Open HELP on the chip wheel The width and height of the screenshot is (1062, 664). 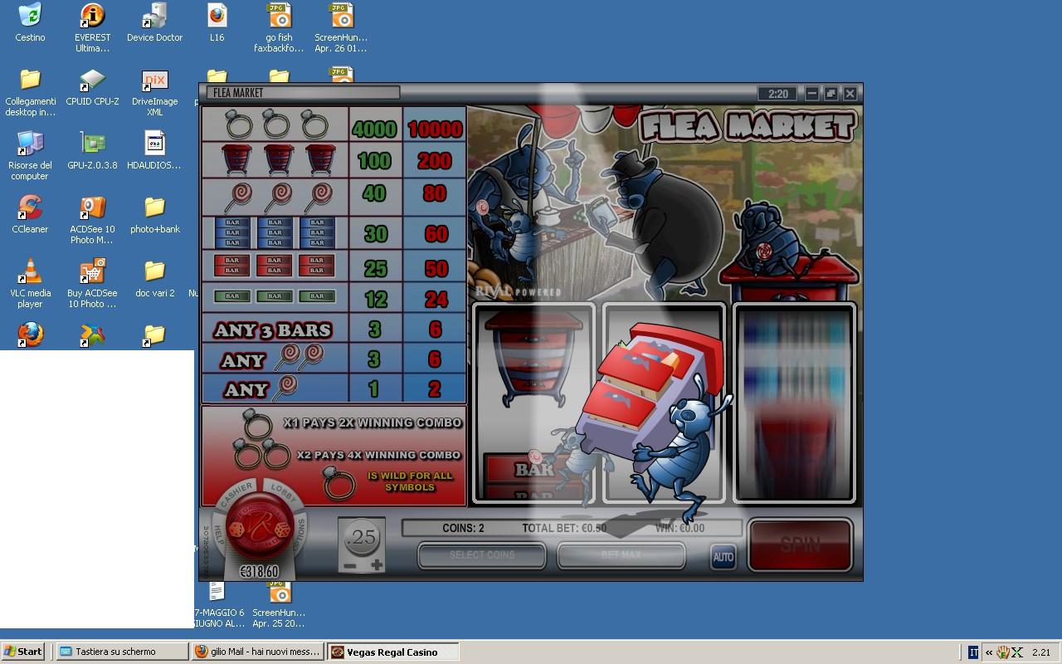219,532
